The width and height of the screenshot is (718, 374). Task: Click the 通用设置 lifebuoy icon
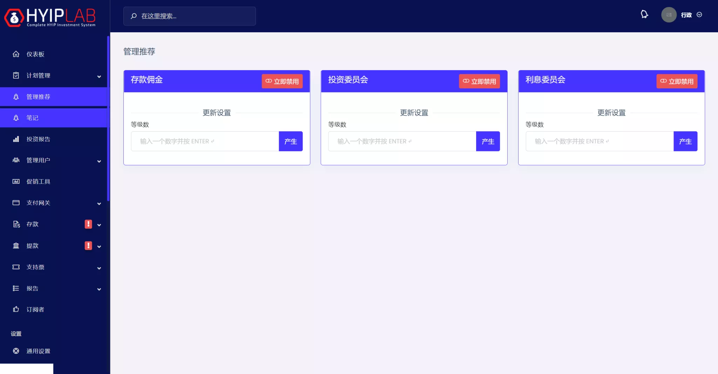click(x=16, y=351)
